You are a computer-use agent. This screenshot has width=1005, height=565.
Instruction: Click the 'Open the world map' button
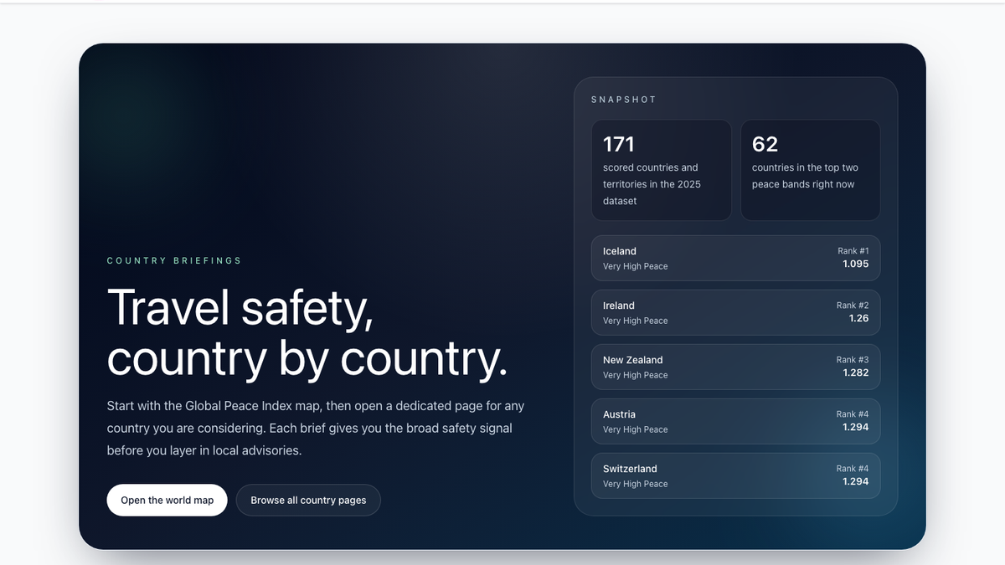[x=167, y=500]
